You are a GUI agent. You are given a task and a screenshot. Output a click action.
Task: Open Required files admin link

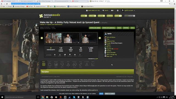point(111,41)
